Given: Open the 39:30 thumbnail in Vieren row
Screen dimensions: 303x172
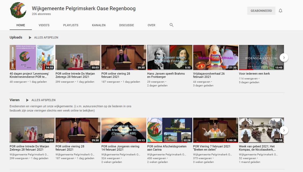Looking at the screenshot, I should (78, 130).
